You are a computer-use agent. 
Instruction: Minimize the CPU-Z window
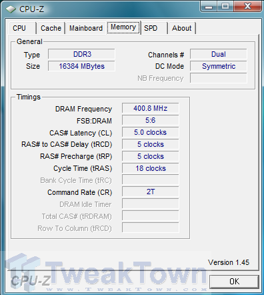(x=209, y=6)
